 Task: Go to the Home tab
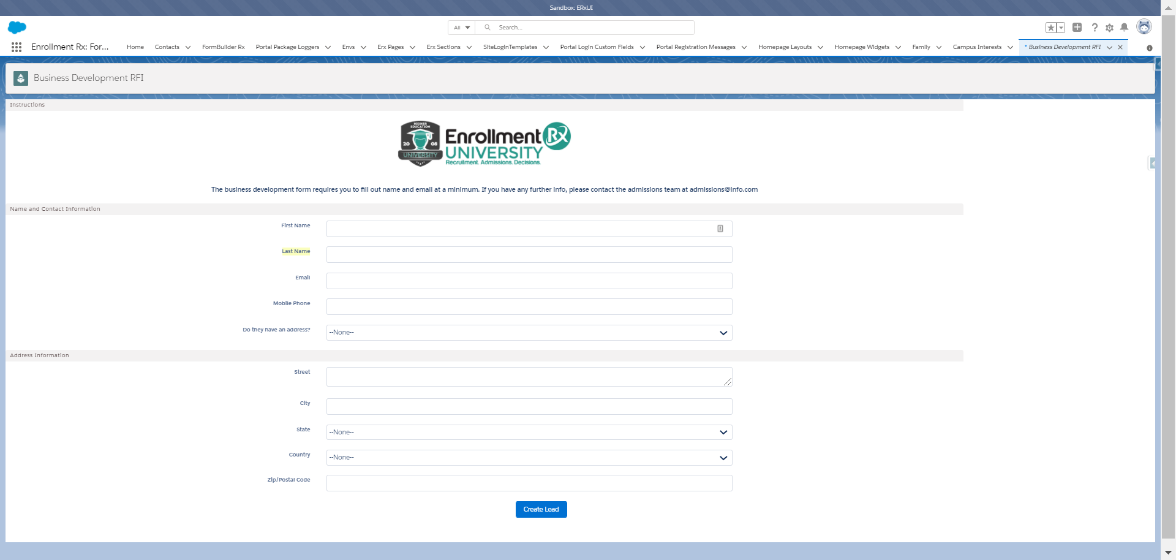tap(135, 47)
